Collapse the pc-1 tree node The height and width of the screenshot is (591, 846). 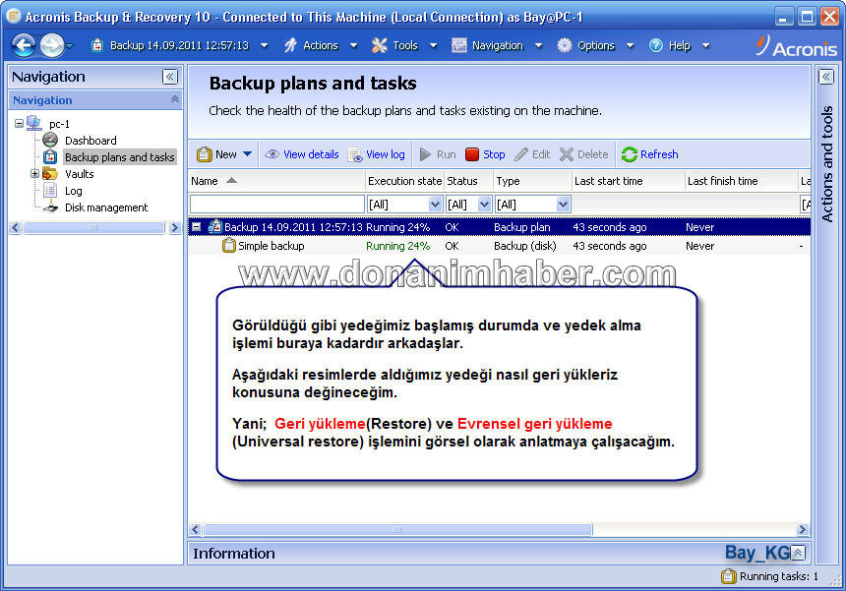point(19,124)
